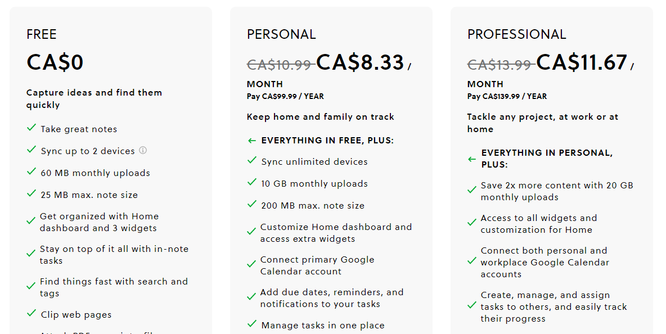Click the green left arrow before Everything in Free
Viewport: 666px width, 334px height.
click(x=252, y=141)
